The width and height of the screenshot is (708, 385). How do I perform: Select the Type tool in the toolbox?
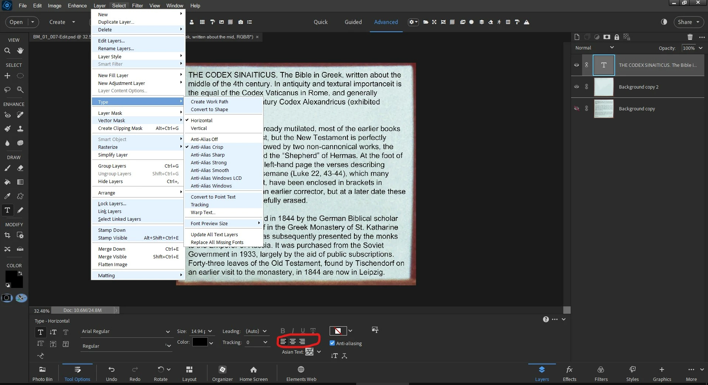point(7,210)
